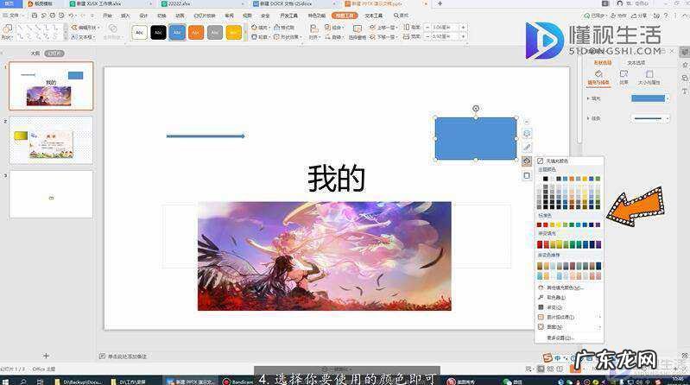This screenshot has width=690, height=385.
Task: Open the Windows Start menu
Action: tap(5, 382)
